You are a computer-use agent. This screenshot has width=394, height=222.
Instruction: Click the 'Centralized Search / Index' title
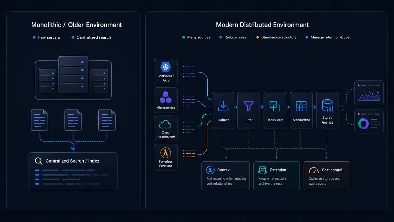pos(72,161)
